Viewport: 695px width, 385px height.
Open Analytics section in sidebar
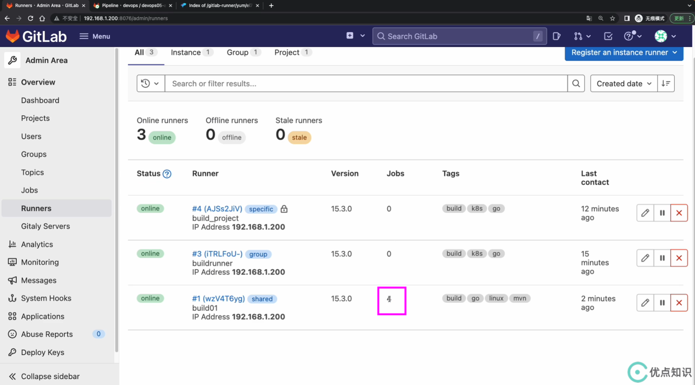coord(57,244)
